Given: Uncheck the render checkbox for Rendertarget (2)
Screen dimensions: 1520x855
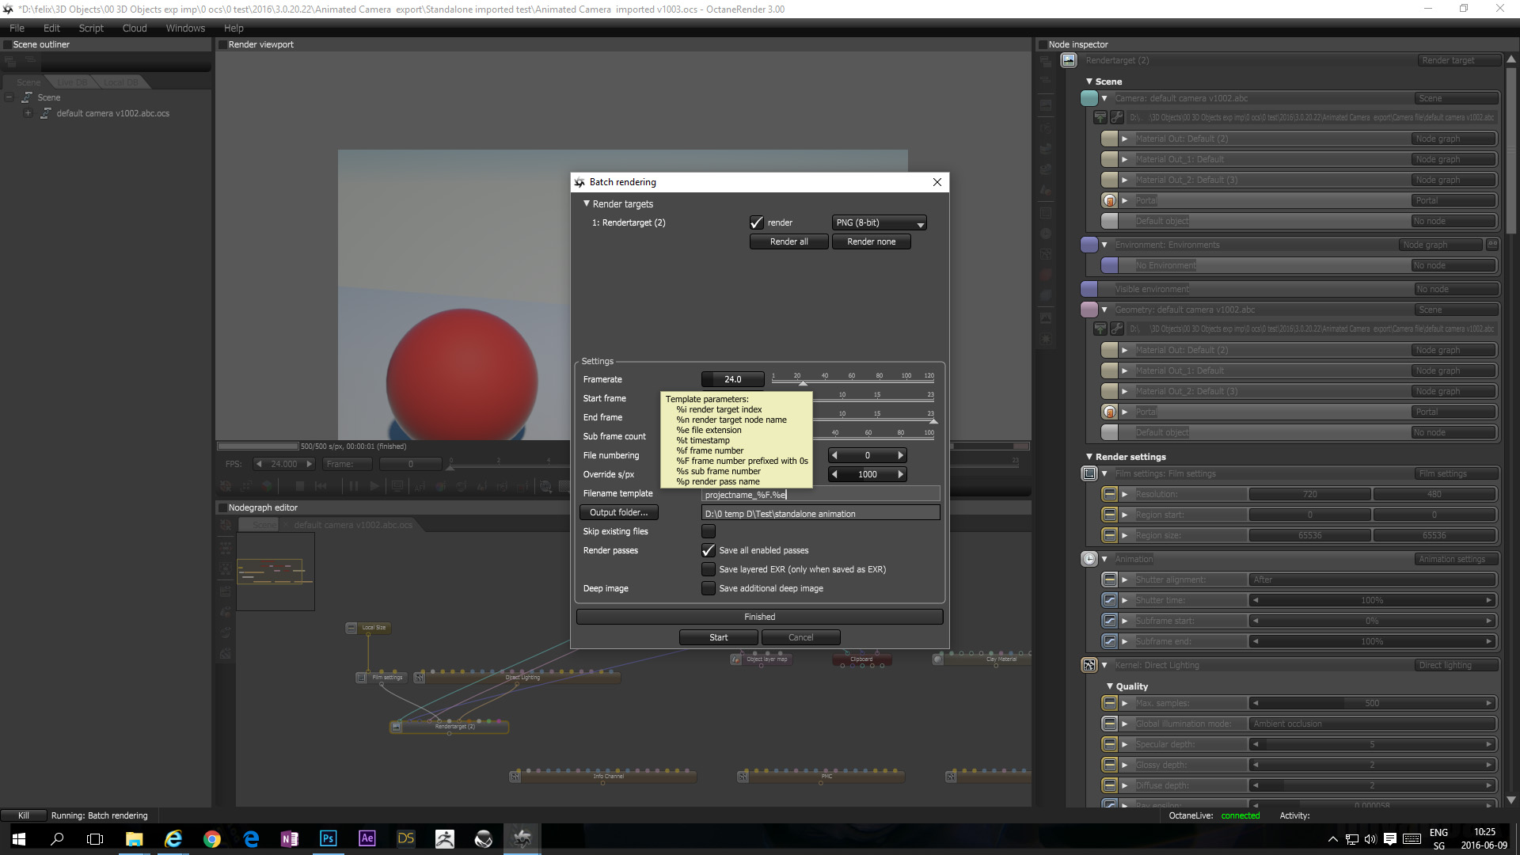Looking at the screenshot, I should [757, 222].
